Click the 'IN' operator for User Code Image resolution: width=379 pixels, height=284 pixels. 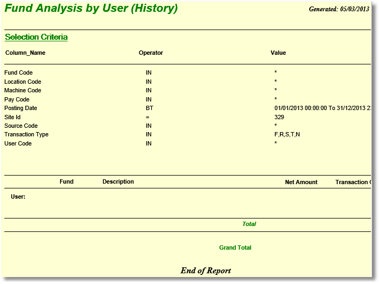point(148,143)
